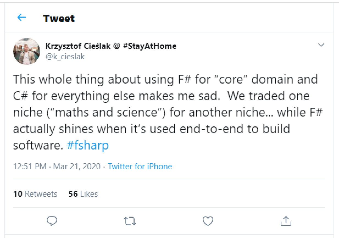Reply via the speech bubble icon
The width and height of the screenshot is (339, 238).
pos(52,221)
